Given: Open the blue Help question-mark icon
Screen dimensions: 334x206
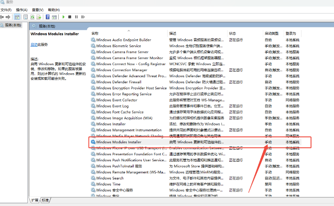Looking at the screenshot, I should click(x=48, y=17).
